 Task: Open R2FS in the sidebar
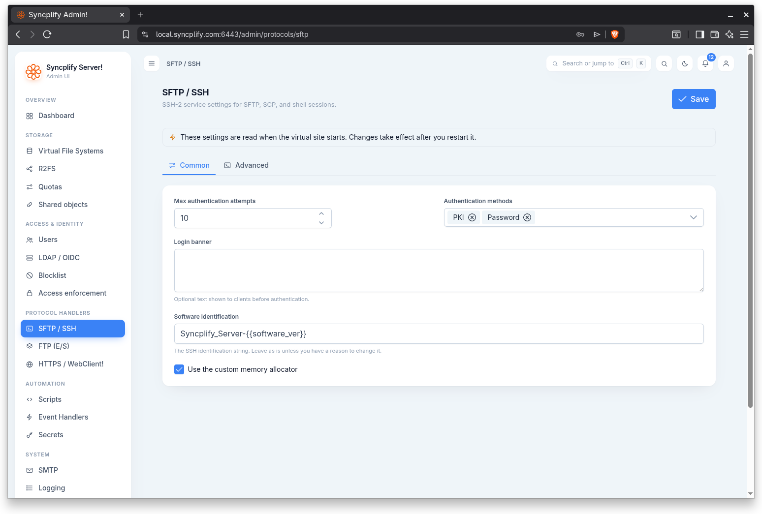point(73,169)
